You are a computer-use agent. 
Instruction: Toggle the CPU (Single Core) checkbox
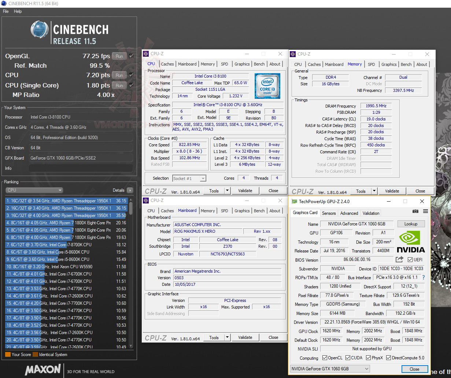click(131, 85)
